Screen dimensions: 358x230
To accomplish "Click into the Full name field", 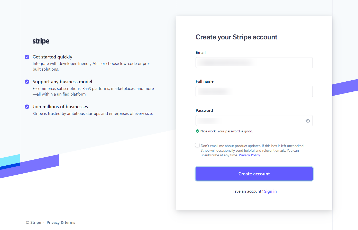I will [x=254, y=92].
